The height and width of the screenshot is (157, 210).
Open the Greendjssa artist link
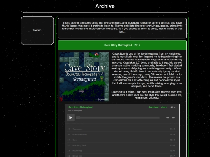77,110
